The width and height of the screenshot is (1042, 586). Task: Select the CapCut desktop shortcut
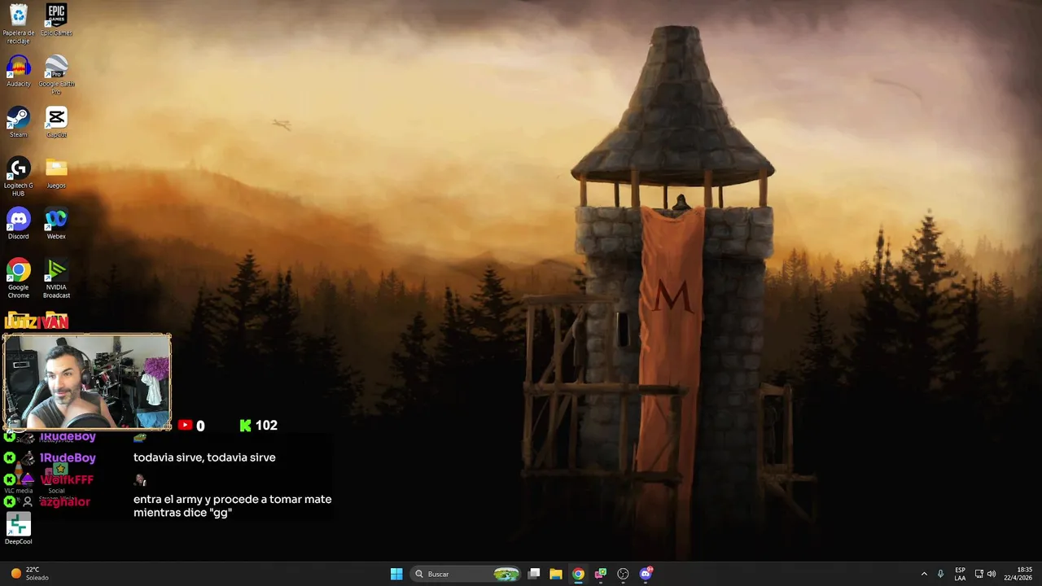click(x=56, y=122)
